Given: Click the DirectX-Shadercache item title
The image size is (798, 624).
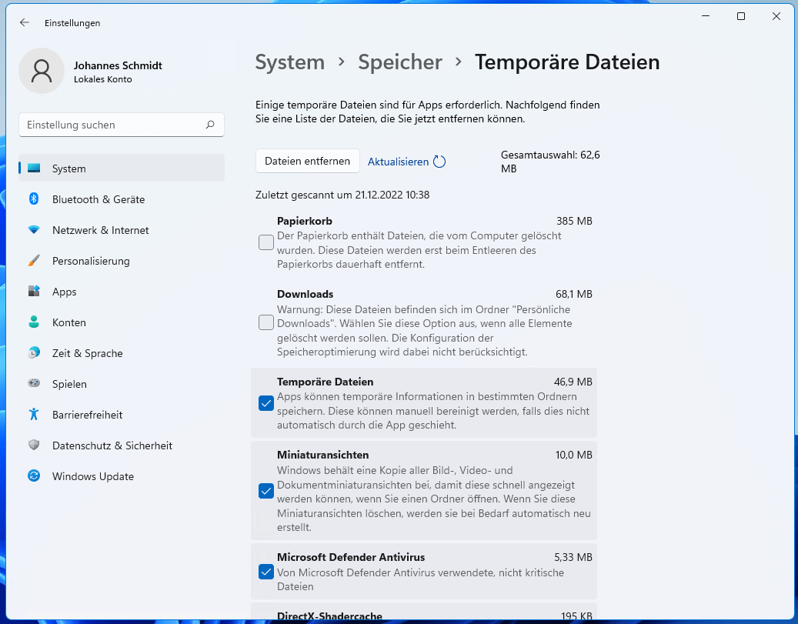Looking at the screenshot, I should coord(329,616).
